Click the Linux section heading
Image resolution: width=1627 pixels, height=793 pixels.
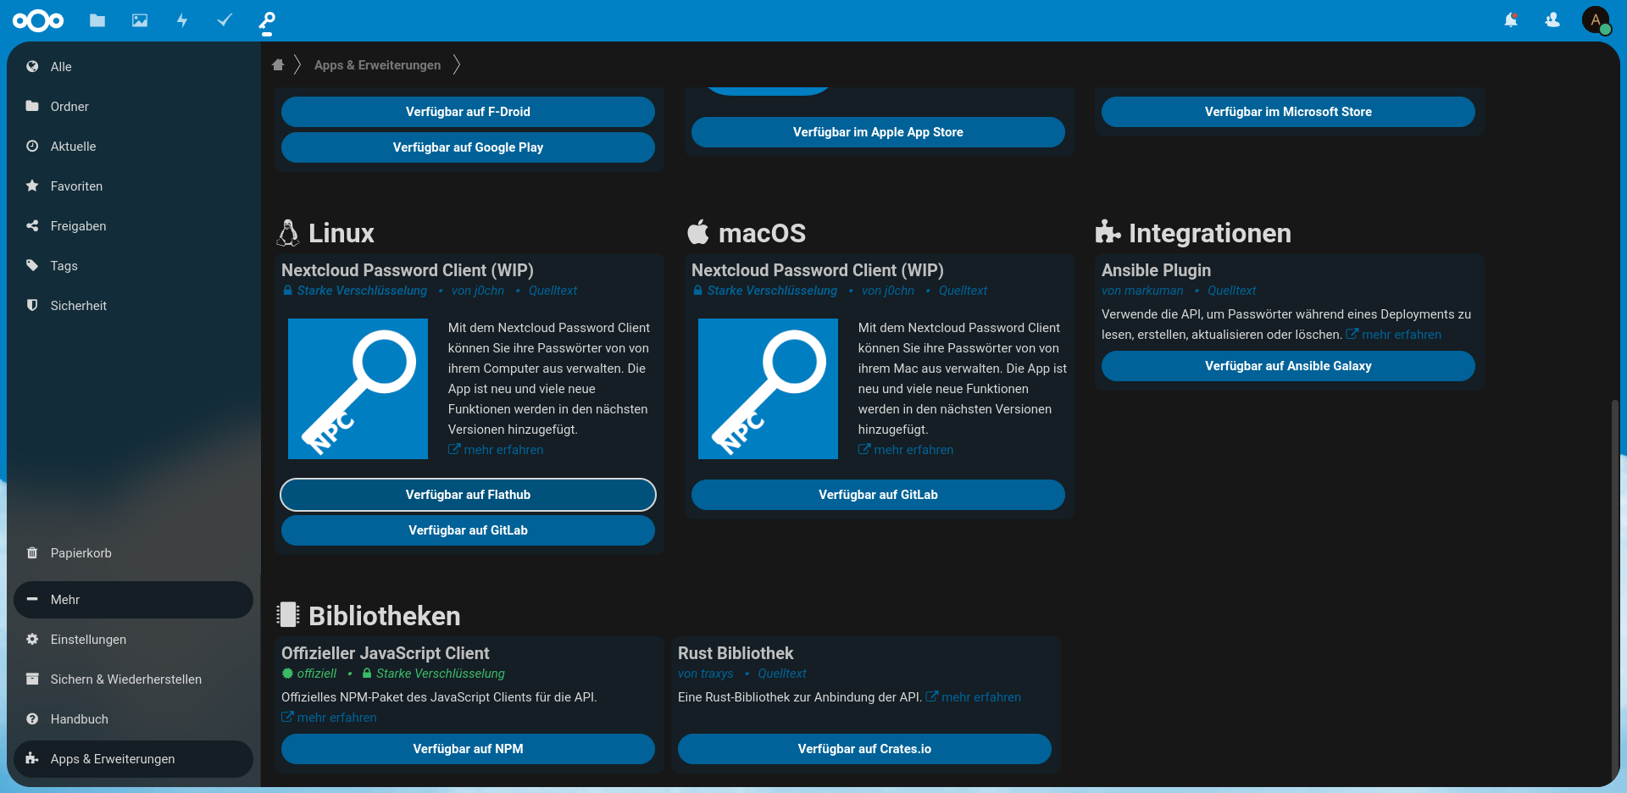pyautogui.click(x=326, y=233)
